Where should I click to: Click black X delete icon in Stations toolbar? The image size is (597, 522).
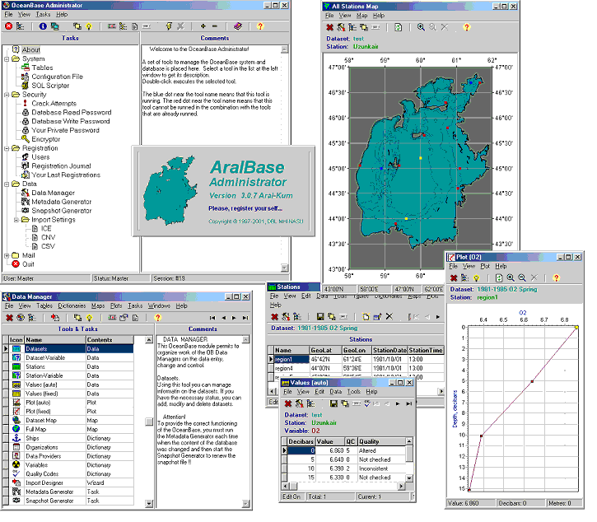point(389,316)
